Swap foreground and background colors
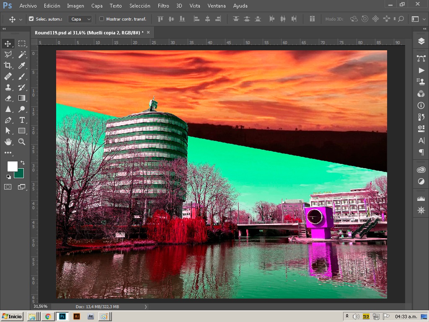The image size is (429, 322). point(23,163)
